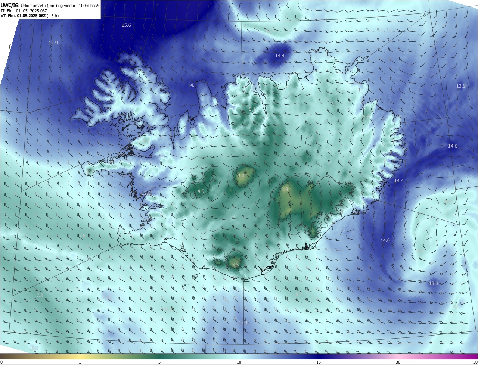Click the 3.5 value near the south coast
The height and width of the screenshot is (365, 478).
(x=235, y=265)
